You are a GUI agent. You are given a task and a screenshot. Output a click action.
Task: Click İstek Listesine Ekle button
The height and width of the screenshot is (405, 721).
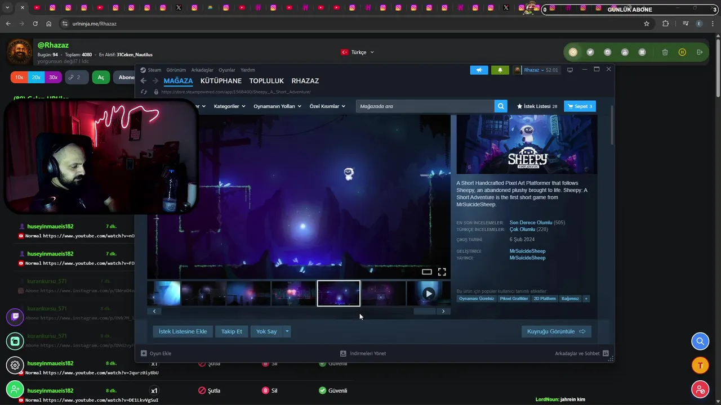tap(183, 331)
